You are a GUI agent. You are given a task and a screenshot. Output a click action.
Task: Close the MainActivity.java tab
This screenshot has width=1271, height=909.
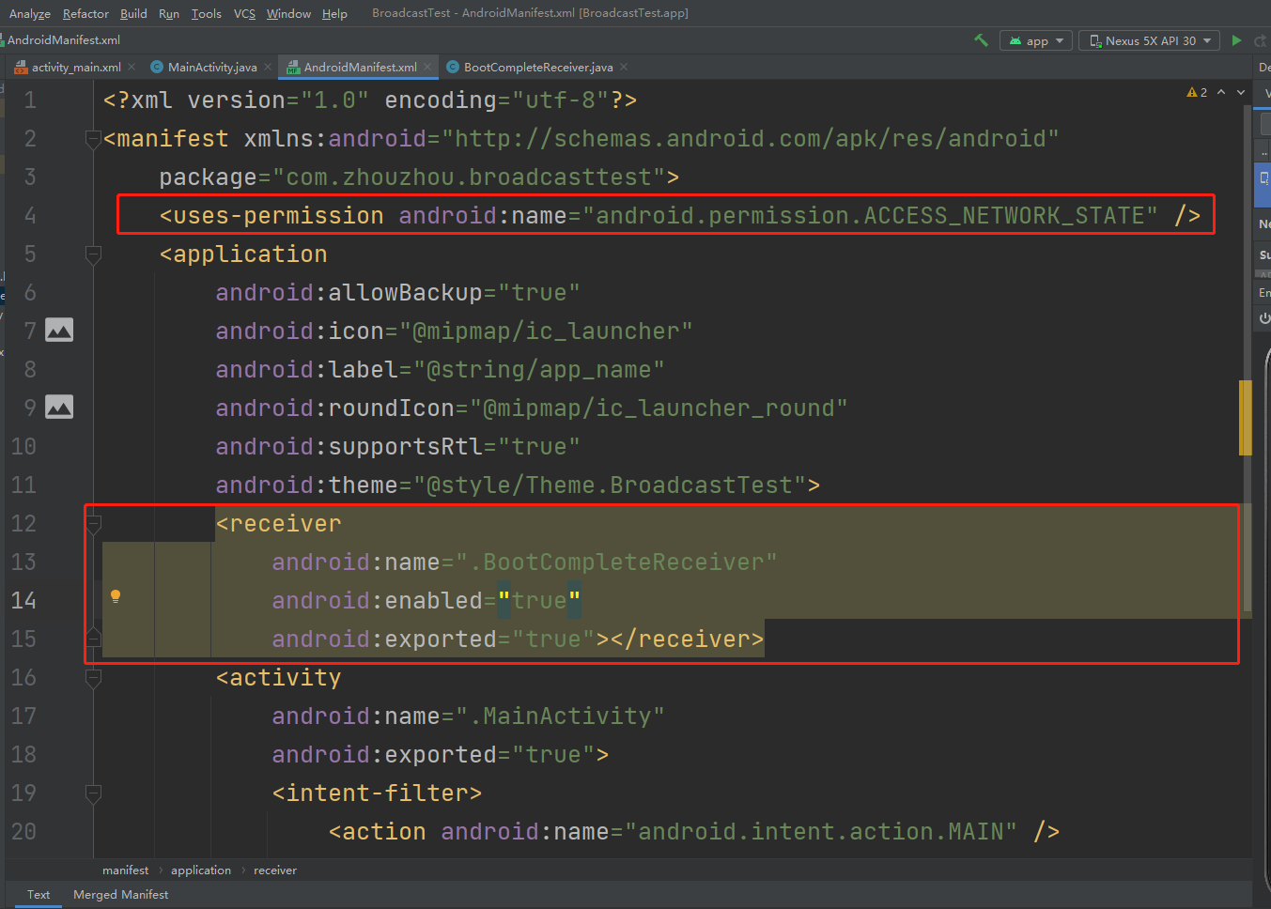click(x=268, y=67)
